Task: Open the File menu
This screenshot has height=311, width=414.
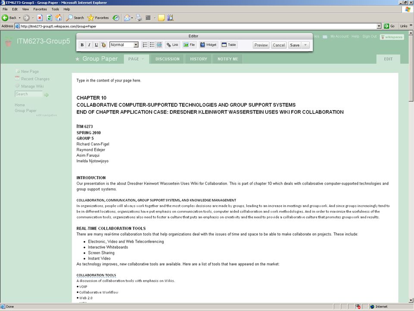Action: coord(5,9)
